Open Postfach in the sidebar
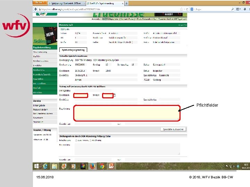250x187 pixels. 45,88
